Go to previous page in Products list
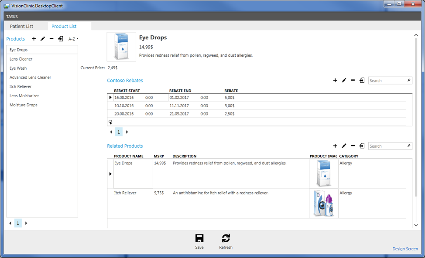The image size is (425, 258). (x=10, y=223)
